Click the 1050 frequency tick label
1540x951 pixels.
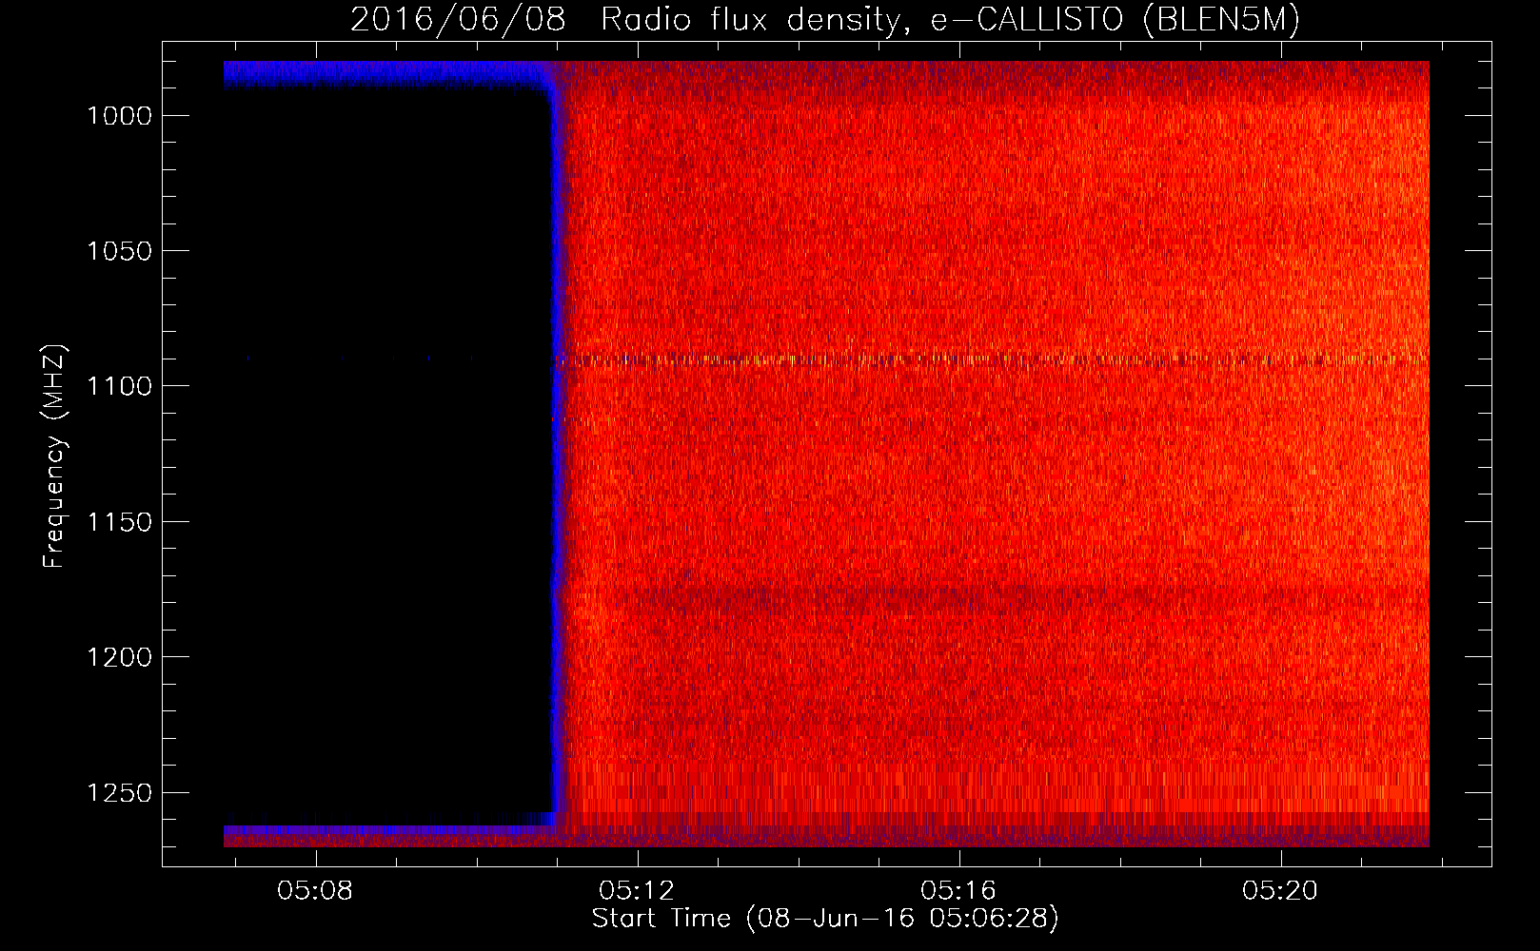(119, 251)
